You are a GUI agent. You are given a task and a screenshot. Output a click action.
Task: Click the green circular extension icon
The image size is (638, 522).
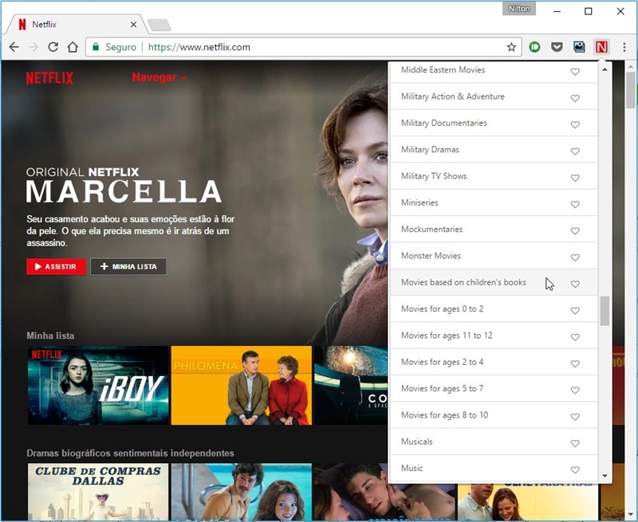[x=534, y=47]
